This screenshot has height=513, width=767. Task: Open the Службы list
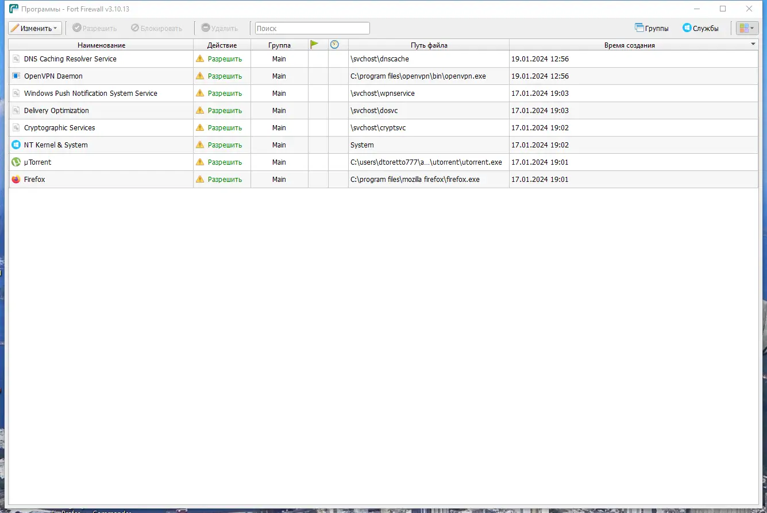point(700,28)
